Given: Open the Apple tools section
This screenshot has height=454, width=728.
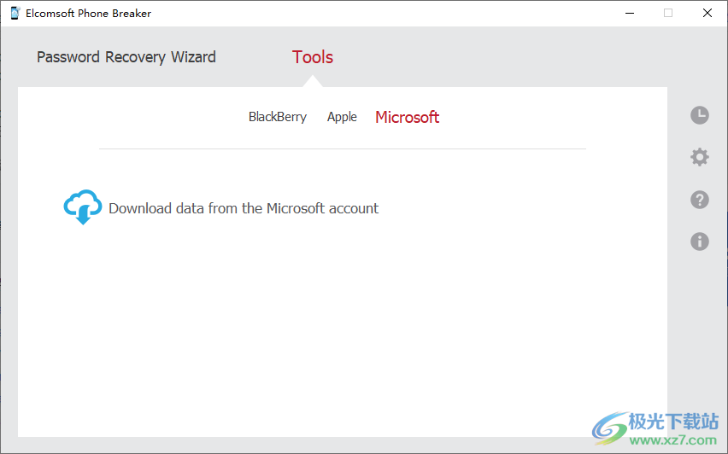Looking at the screenshot, I should click(x=342, y=117).
